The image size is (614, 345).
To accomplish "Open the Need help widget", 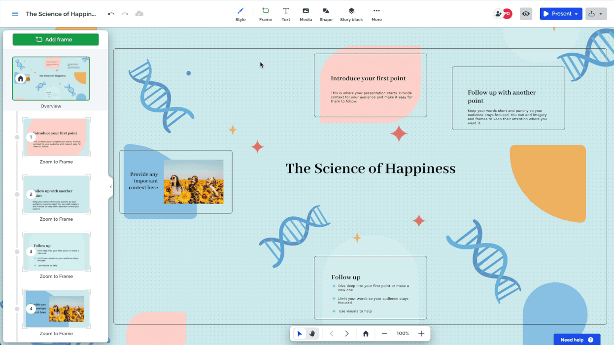I will coord(577,340).
